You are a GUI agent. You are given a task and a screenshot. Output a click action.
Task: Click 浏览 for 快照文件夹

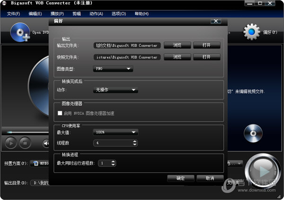177,57
